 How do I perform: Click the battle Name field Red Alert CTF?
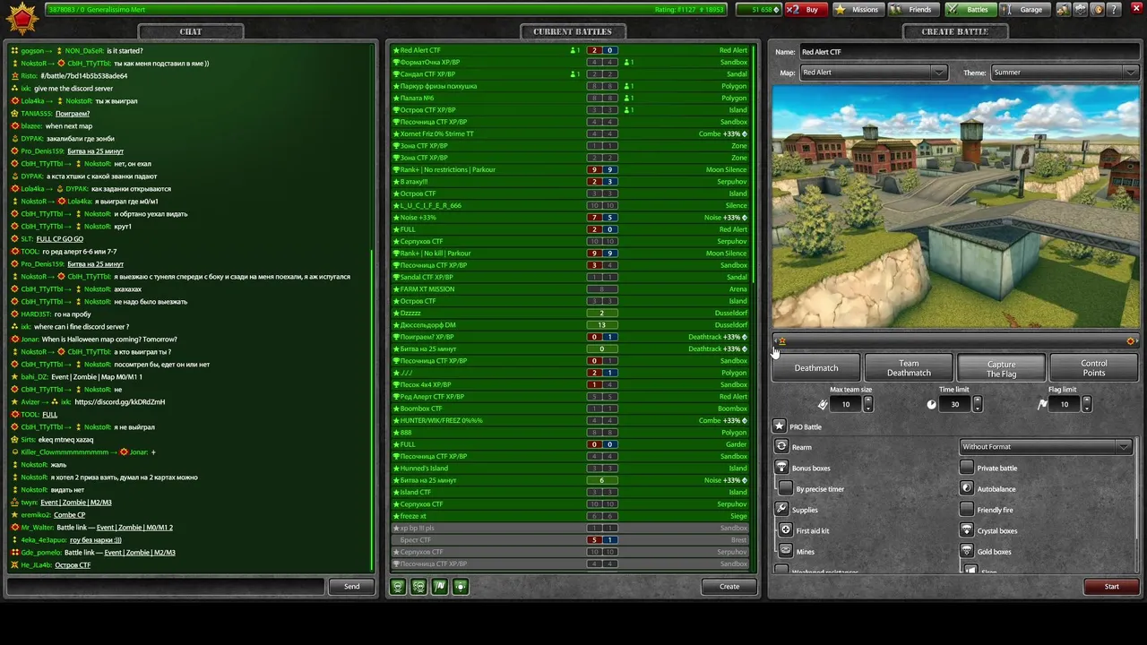(x=968, y=52)
